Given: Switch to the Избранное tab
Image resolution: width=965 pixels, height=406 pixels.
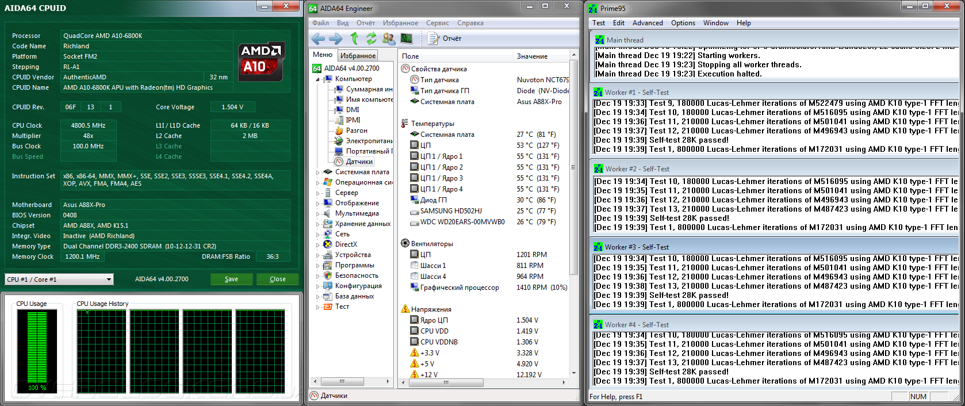Looking at the screenshot, I should click(358, 55).
